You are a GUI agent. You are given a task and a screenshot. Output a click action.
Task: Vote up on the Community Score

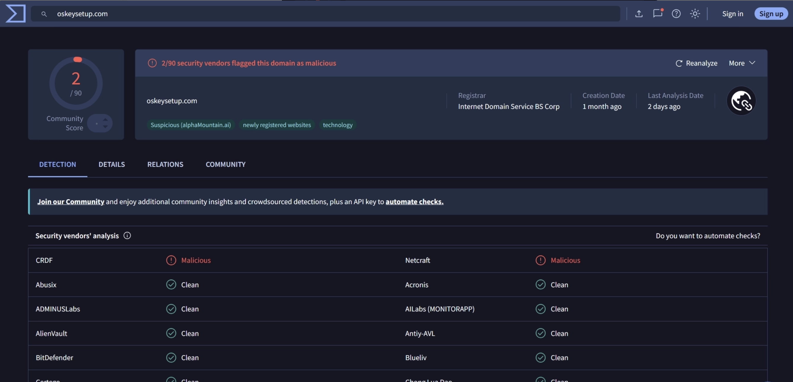click(x=105, y=119)
